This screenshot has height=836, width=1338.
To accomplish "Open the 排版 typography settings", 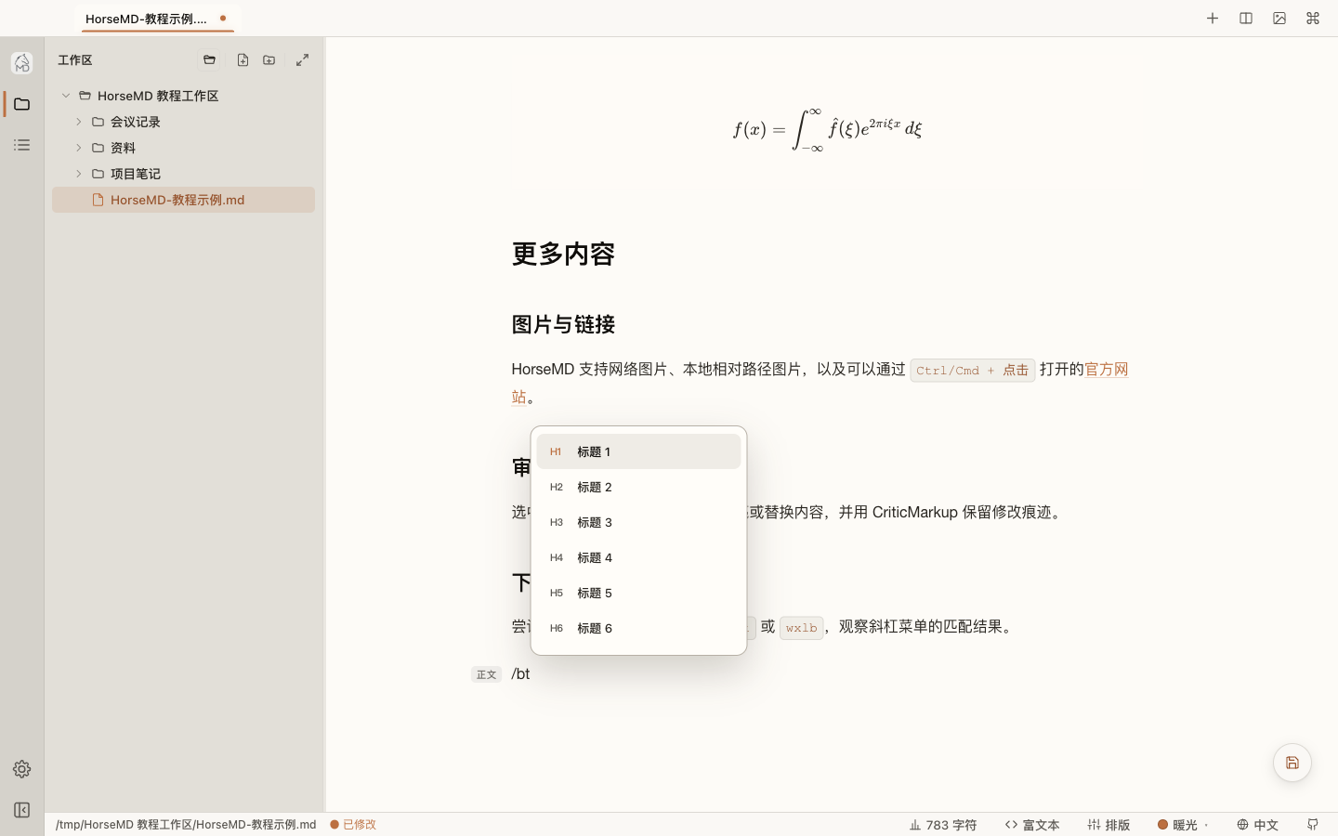I will [x=1108, y=825].
